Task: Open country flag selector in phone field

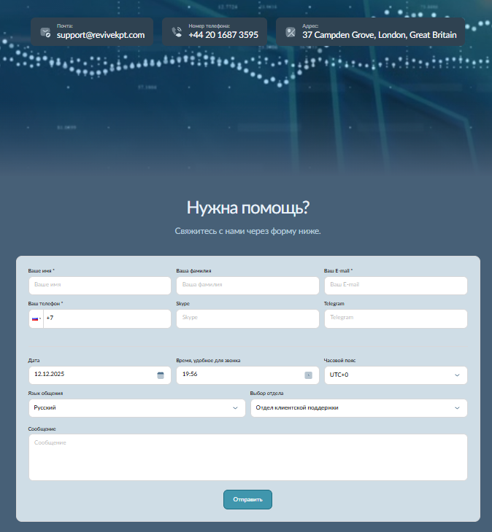Action: coord(36,318)
